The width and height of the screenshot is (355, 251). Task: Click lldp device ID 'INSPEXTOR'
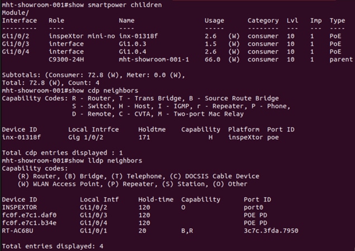(20, 207)
